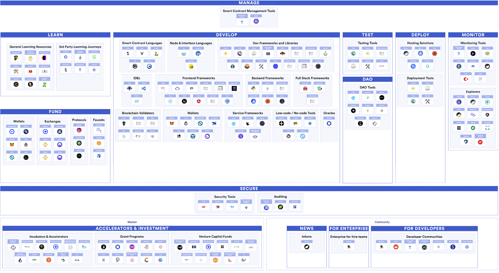Viewport: 499px width, 273px height.
Task: Select the Ethereum diamond in Learning Journeys
Action: (80, 57)
